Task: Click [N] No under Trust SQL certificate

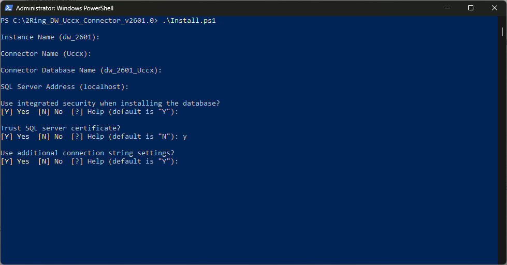Action: coord(50,137)
